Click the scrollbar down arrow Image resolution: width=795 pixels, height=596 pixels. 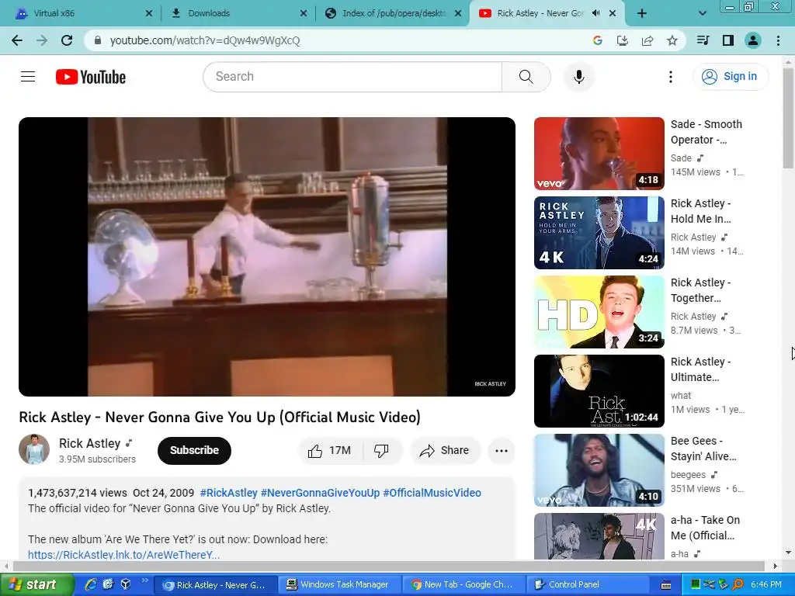click(788, 553)
